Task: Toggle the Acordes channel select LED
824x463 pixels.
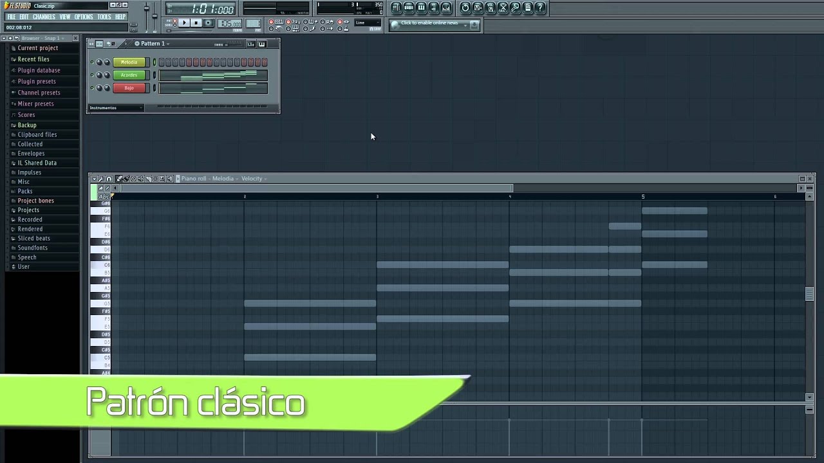Action: (154, 75)
